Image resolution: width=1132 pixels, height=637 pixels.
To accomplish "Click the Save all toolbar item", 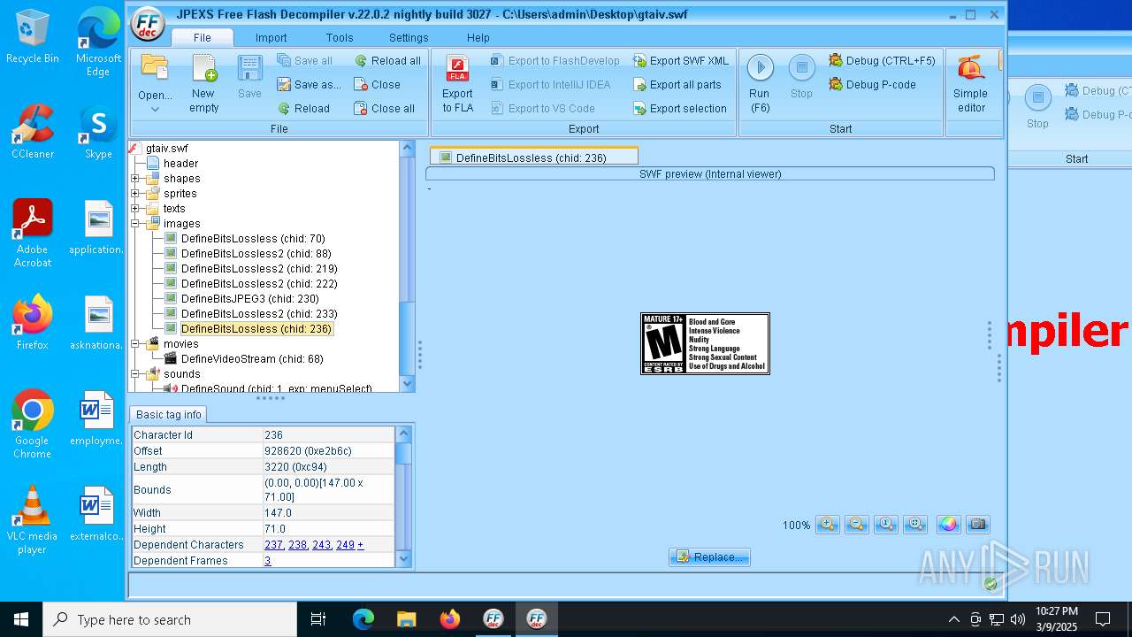I will click(x=305, y=61).
